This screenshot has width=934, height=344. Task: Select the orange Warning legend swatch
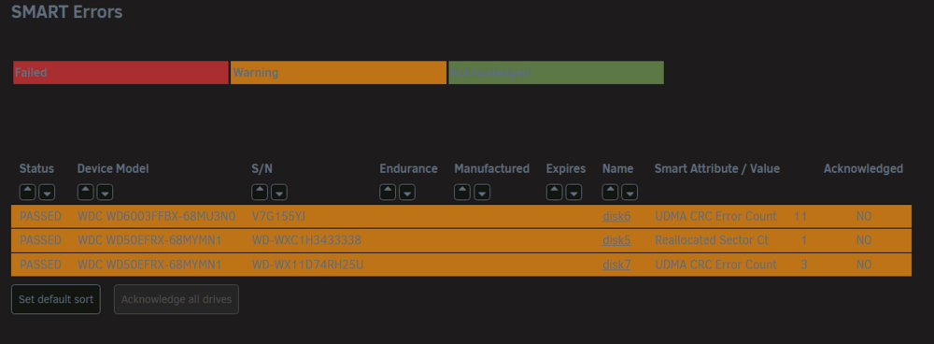tap(338, 73)
